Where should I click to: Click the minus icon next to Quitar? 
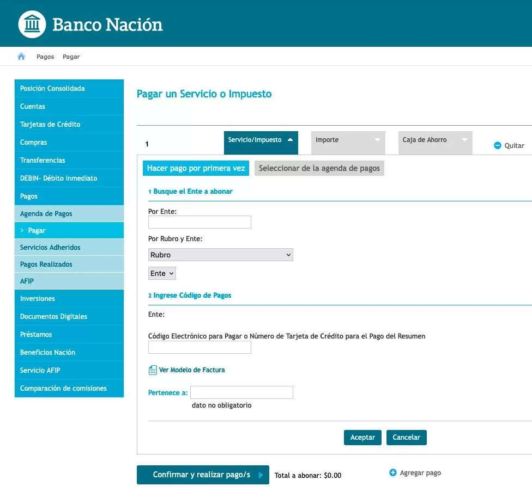(x=498, y=145)
